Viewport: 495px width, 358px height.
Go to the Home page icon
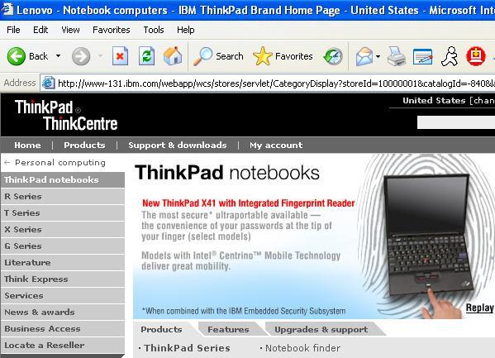click(x=173, y=56)
